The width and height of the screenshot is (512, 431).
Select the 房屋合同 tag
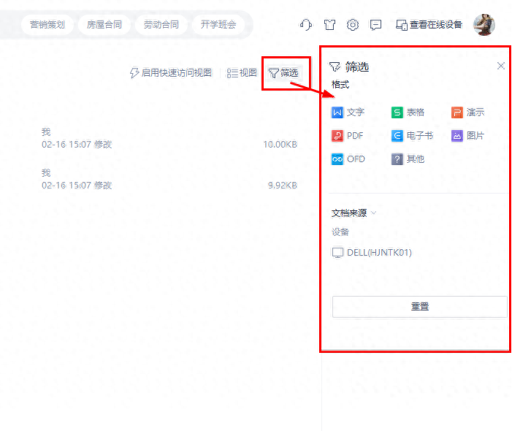tap(104, 25)
